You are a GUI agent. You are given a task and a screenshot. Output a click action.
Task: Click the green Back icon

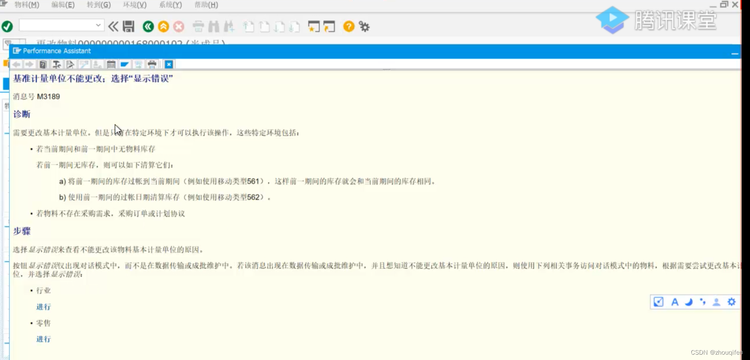tap(148, 27)
